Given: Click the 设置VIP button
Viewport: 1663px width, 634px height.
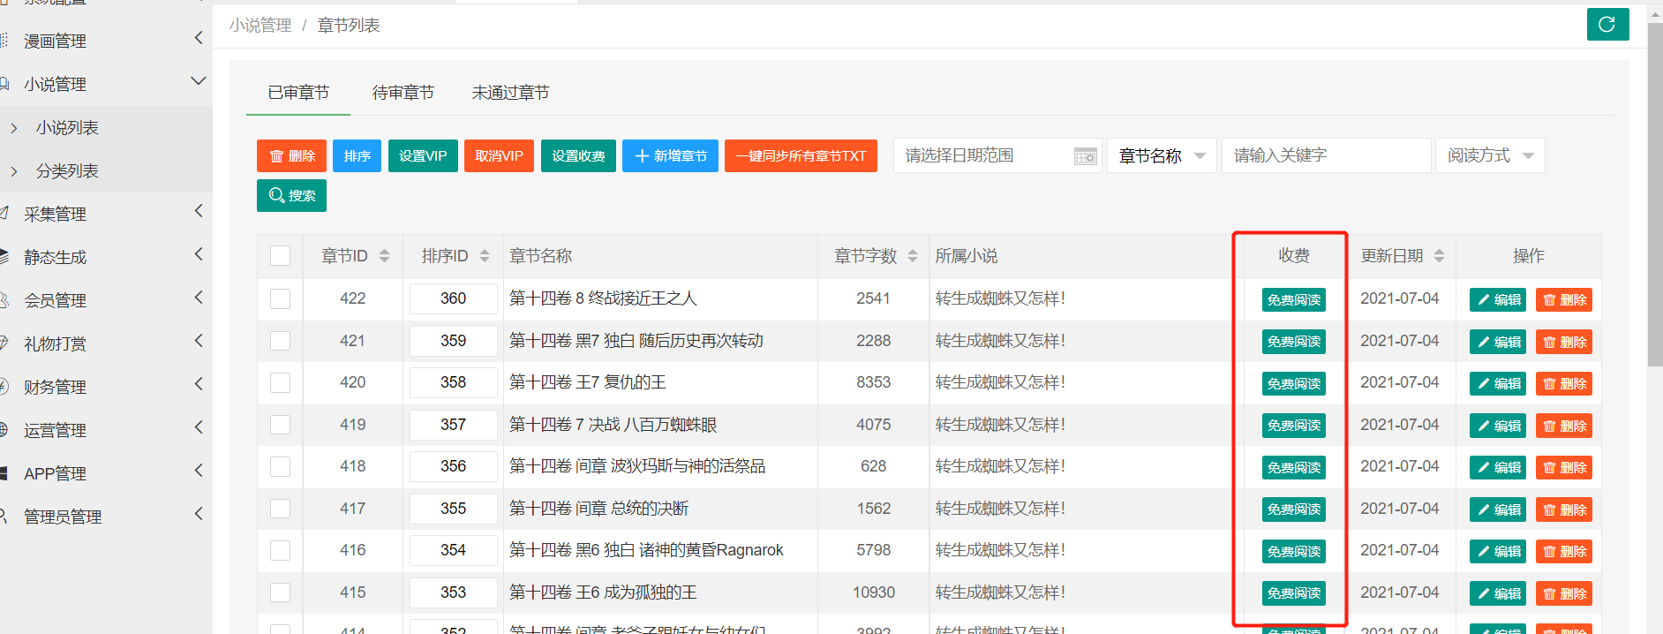Looking at the screenshot, I should coord(423,156).
